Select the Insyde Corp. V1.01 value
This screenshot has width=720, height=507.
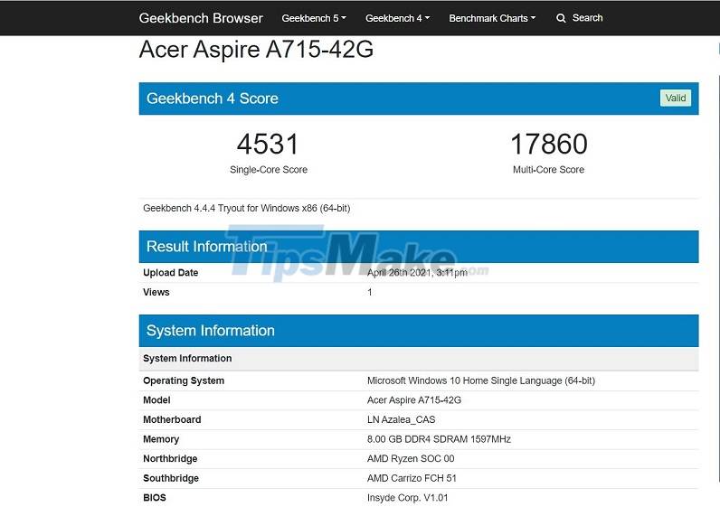407,497
